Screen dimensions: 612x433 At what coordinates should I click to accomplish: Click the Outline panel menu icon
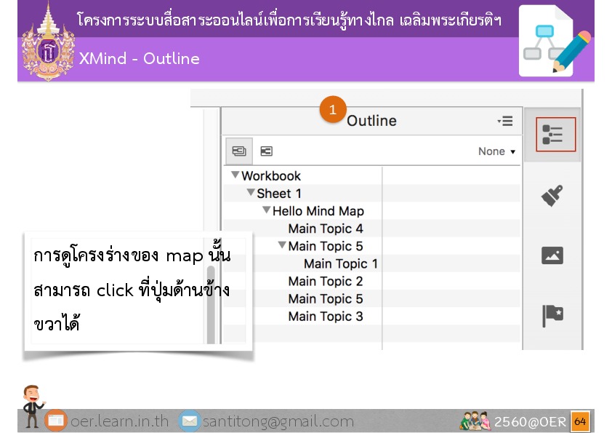[x=505, y=121]
